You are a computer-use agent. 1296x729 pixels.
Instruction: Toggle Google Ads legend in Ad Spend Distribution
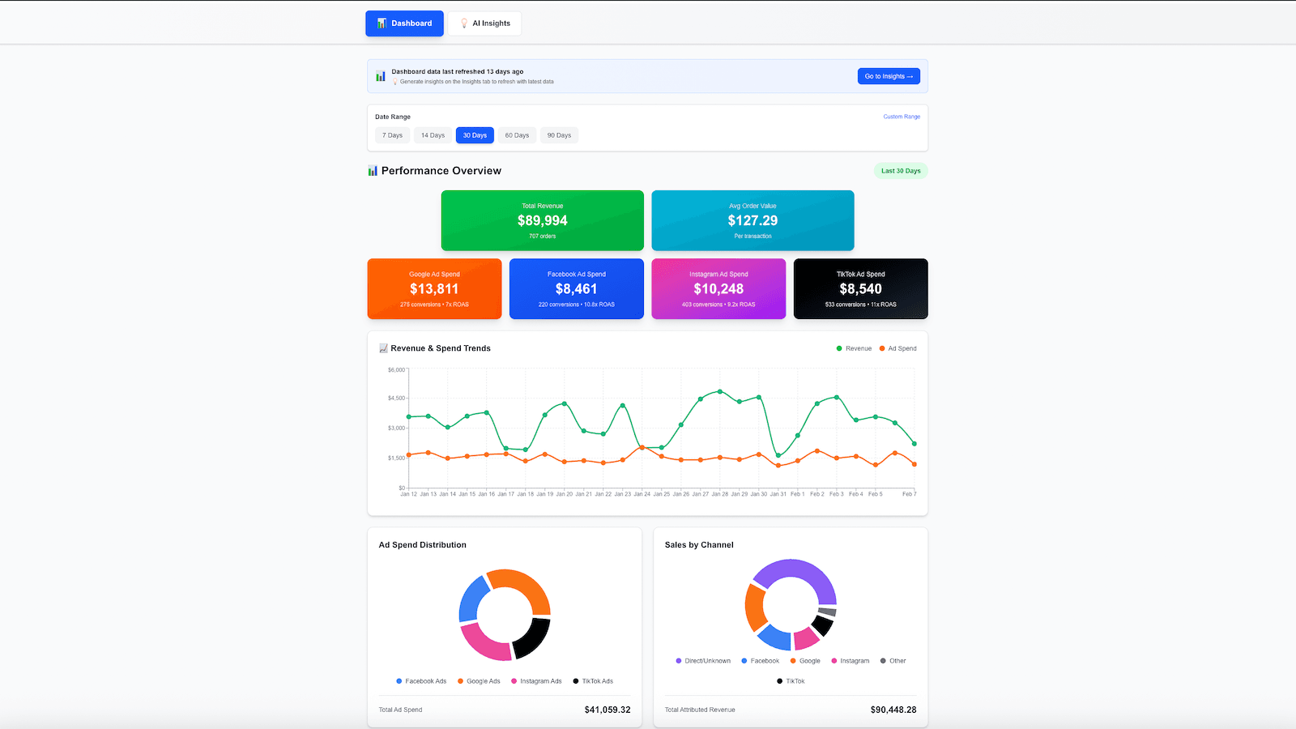click(479, 681)
